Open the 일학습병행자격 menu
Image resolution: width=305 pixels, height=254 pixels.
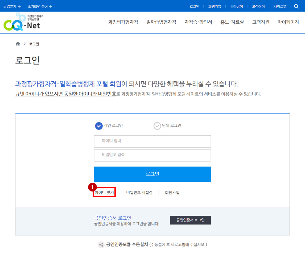(161, 22)
